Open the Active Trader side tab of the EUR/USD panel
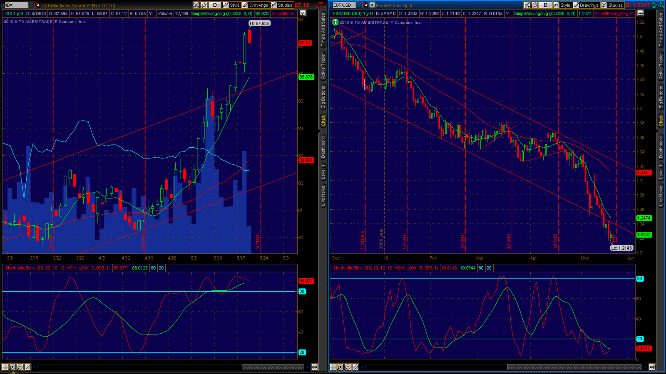This screenshot has height=374, width=666. tap(661, 66)
